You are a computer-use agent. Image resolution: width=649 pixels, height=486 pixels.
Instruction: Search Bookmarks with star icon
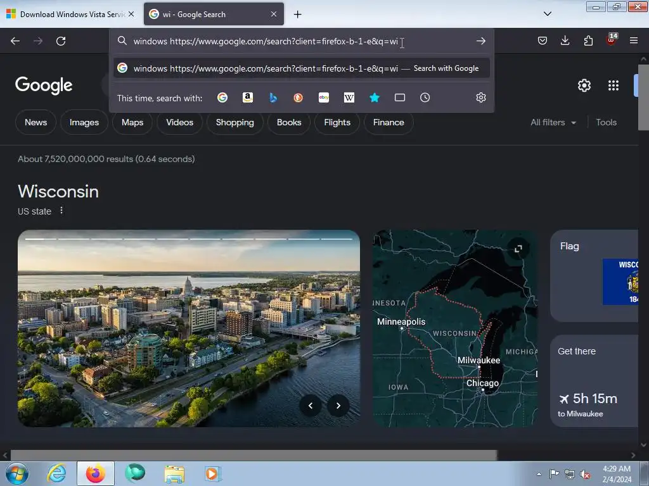(x=375, y=97)
